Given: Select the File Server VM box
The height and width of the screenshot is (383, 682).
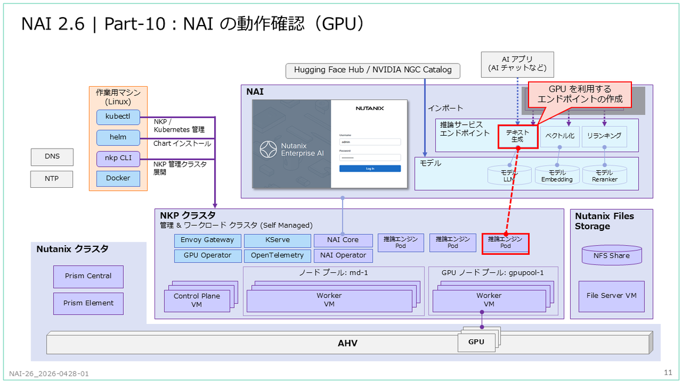Looking at the screenshot, I should [612, 296].
